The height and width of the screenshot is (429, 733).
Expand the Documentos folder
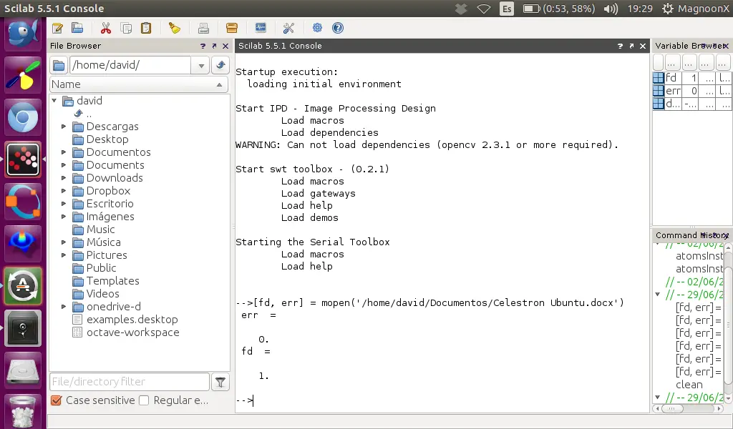pos(64,152)
